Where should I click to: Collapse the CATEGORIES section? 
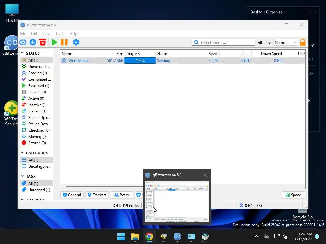(22, 153)
